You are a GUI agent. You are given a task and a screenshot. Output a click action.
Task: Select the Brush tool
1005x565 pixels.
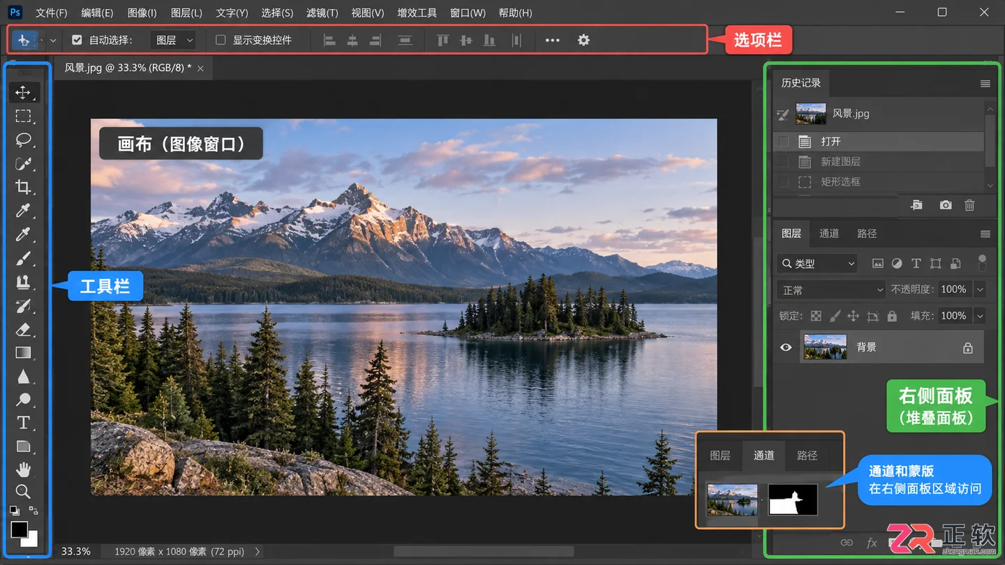click(x=23, y=258)
